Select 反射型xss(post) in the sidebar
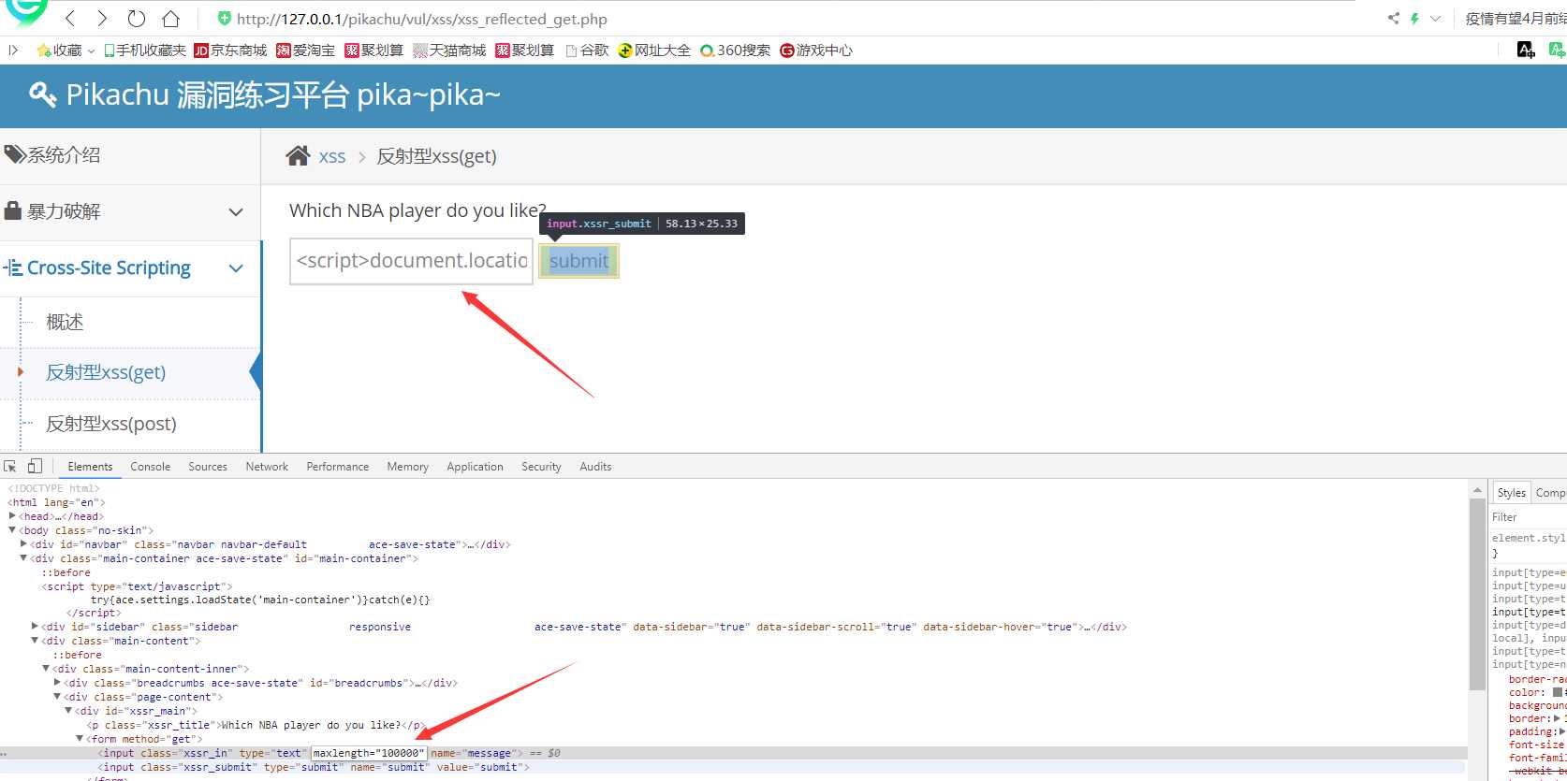The image size is (1567, 781). [111, 424]
